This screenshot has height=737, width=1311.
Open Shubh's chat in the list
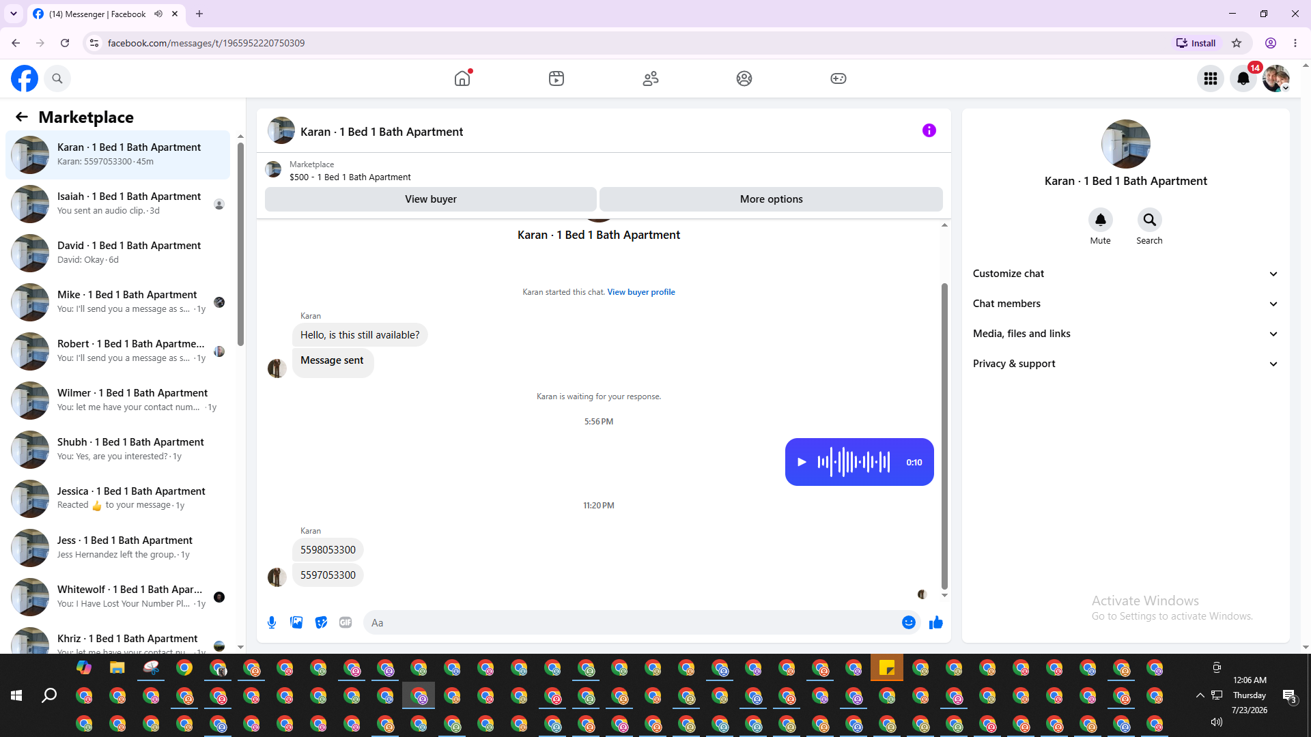point(117,450)
